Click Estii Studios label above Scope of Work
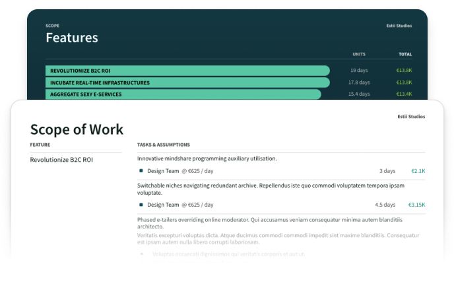 tap(411, 116)
